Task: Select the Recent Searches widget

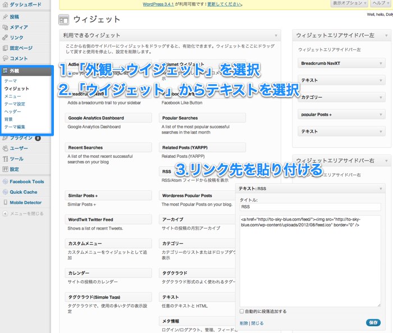Action: pos(108,148)
